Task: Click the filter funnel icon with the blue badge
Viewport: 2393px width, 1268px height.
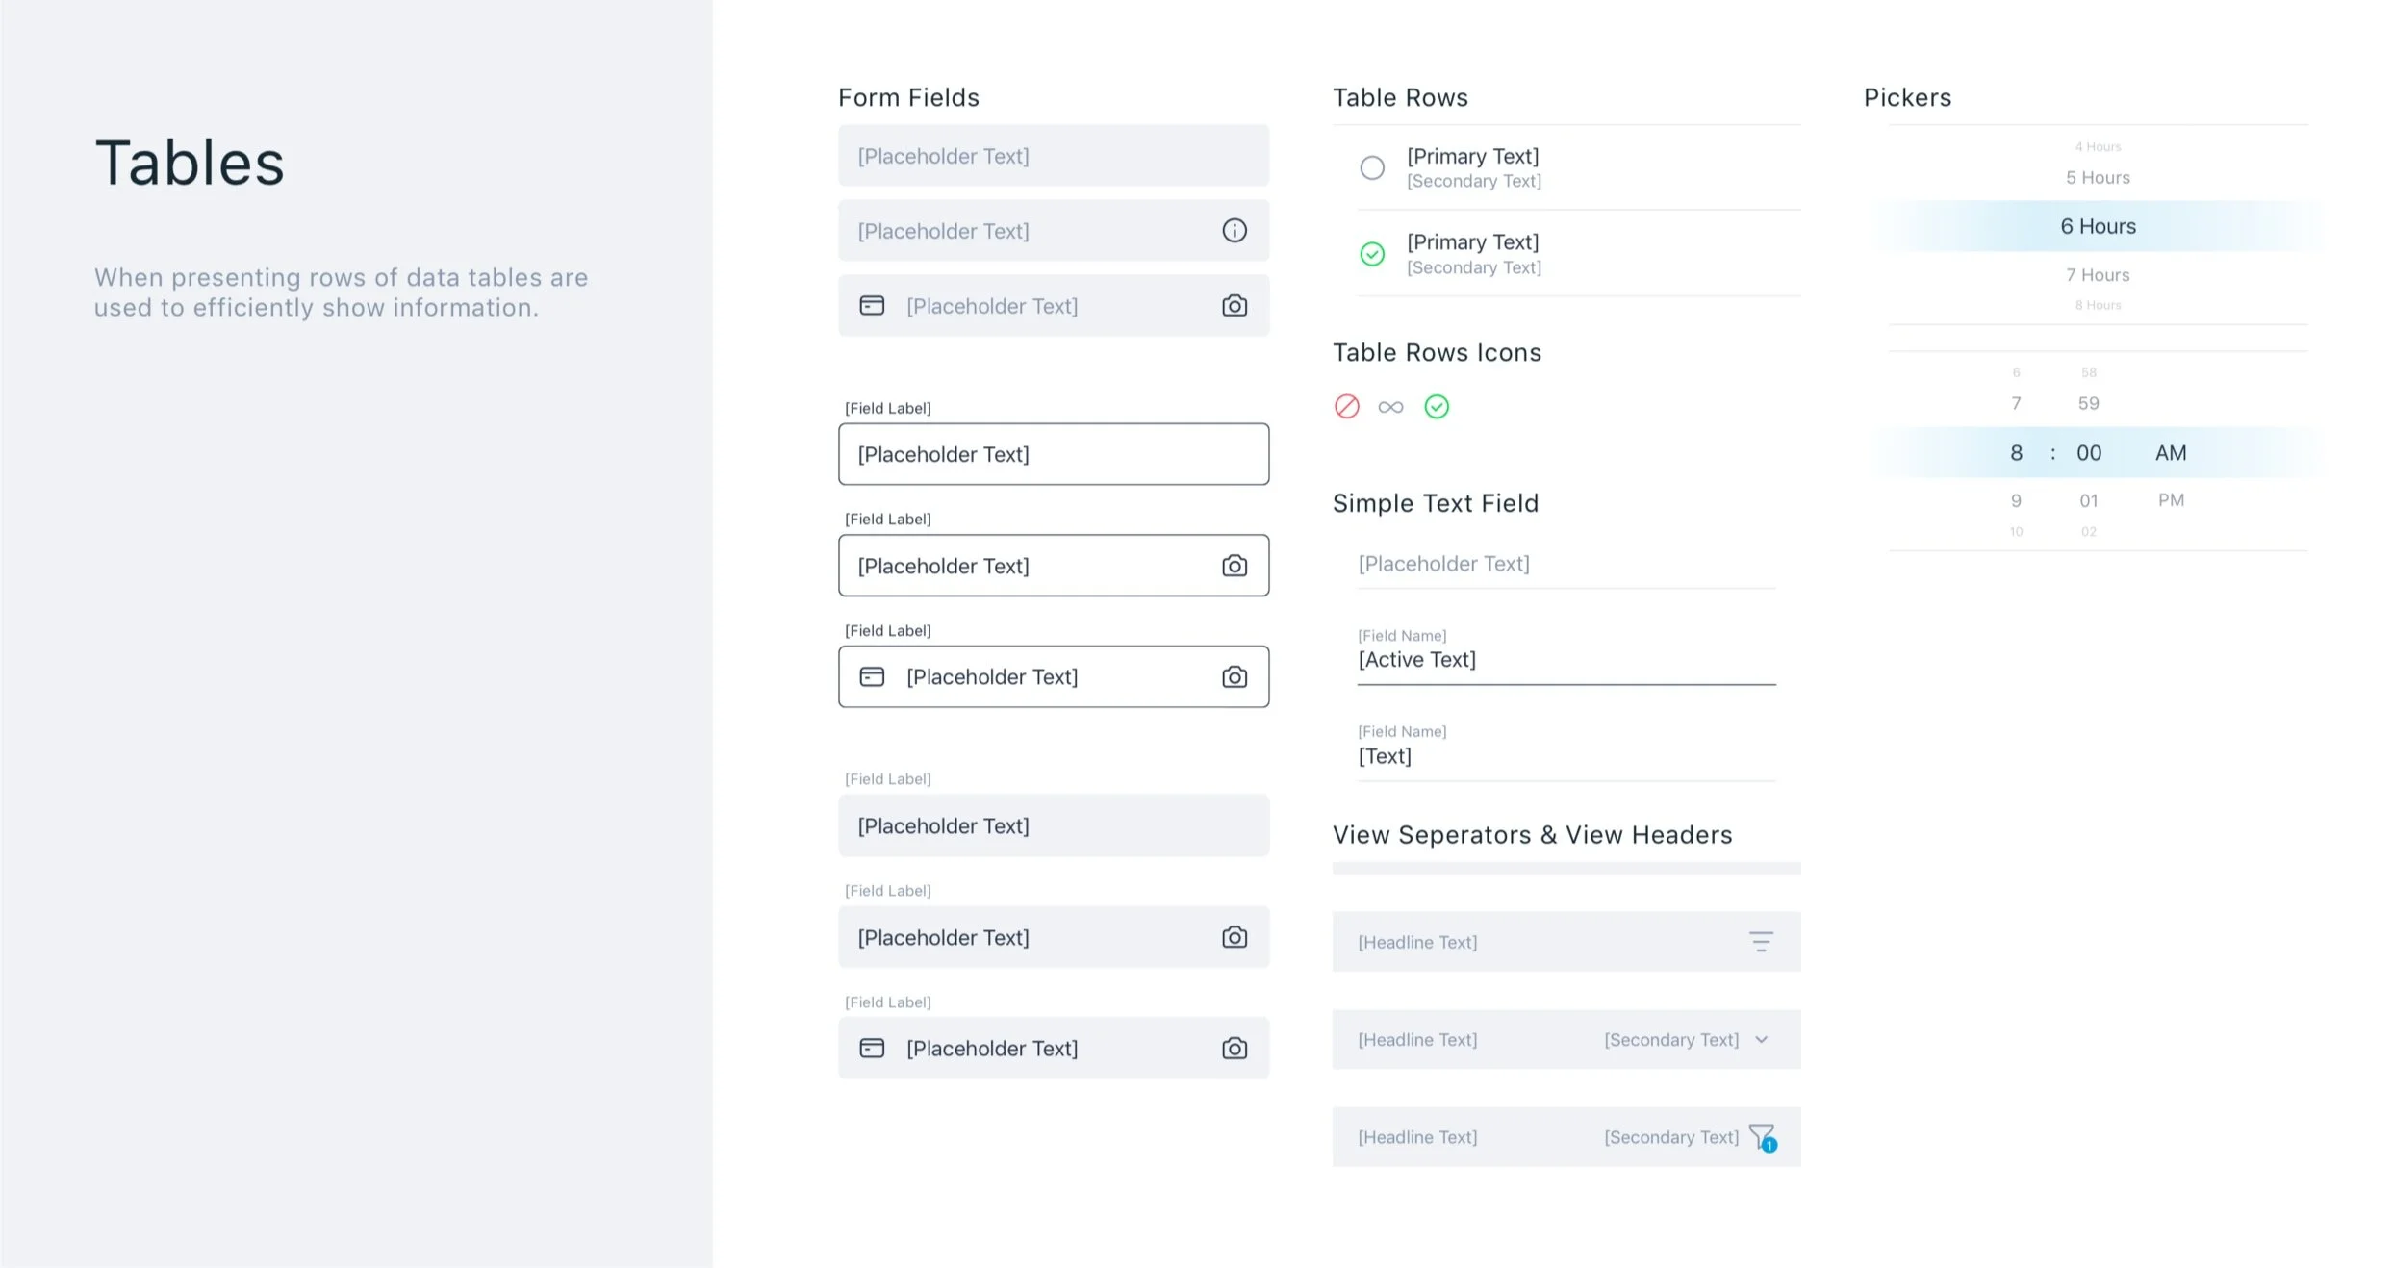Action: point(1762,1137)
